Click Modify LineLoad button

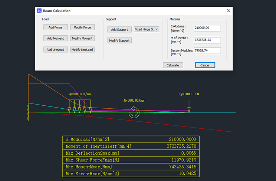click(82, 49)
